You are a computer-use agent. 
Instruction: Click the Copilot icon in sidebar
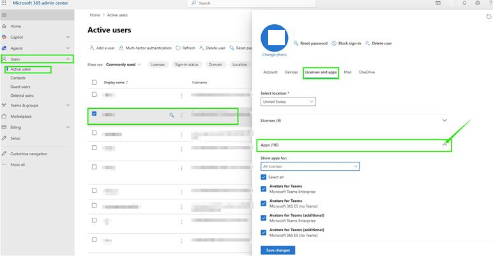[x=4, y=37]
